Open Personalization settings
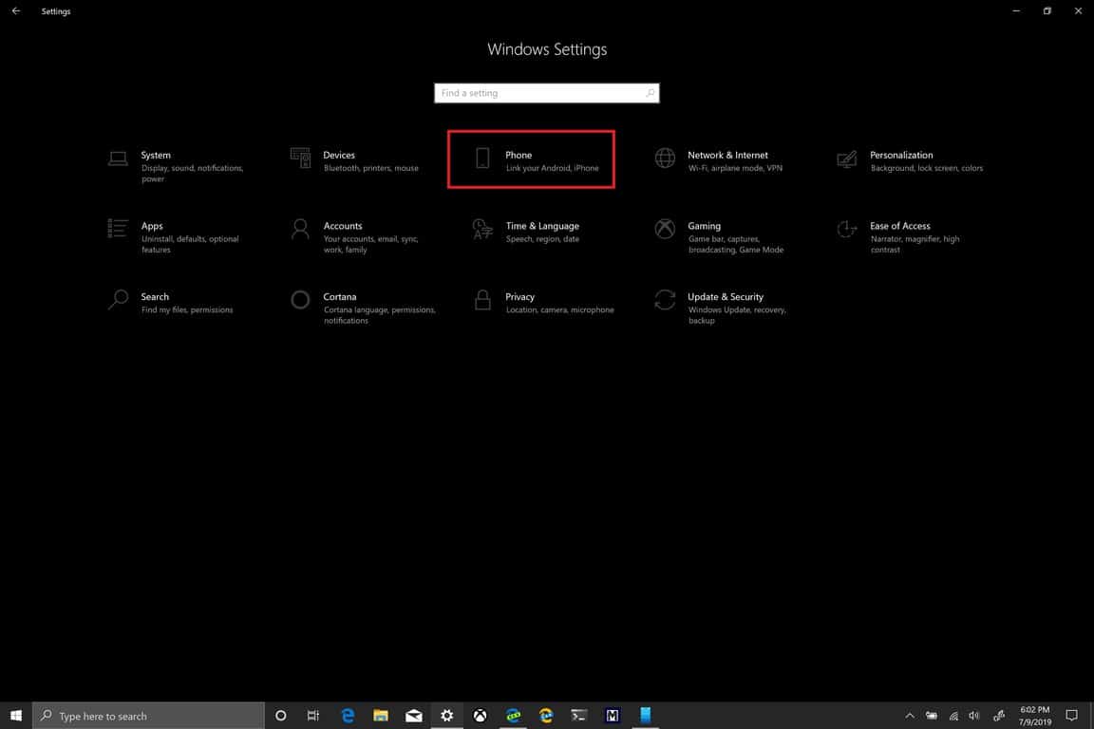The image size is (1094, 729). click(x=910, y=160)
